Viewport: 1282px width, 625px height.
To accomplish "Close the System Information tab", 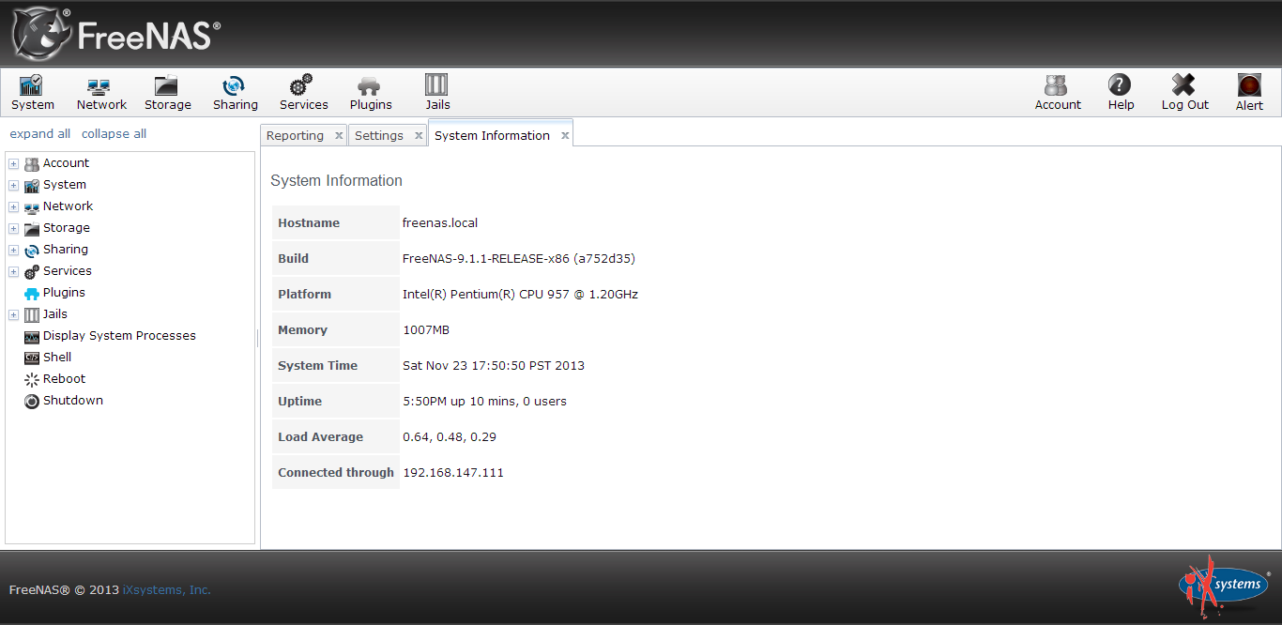I will [x=565, y=136].
